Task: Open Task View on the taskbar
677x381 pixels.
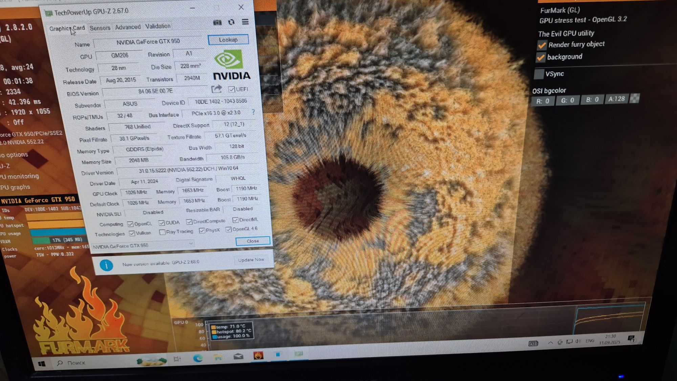Action: pyautogui.click(x=177, y=359)
